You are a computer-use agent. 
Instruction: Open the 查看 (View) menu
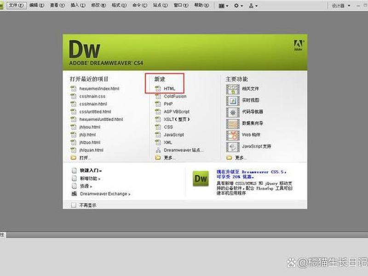click(57, 5)
